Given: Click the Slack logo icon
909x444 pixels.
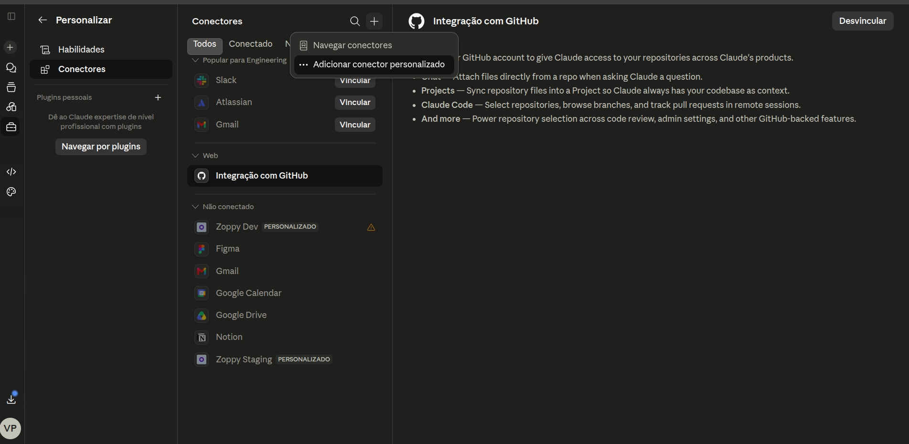Looking at the screenshot, I should [x=202, y=80].
